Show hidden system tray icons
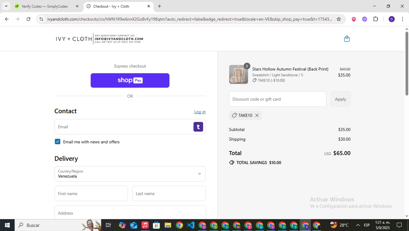Screen dimensions: 409x231 pos(358,225)
